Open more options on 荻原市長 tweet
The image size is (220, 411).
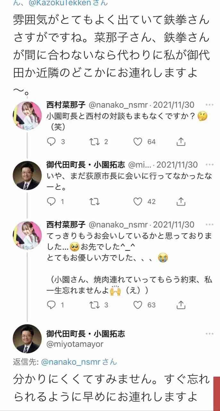tap(209, 165)
